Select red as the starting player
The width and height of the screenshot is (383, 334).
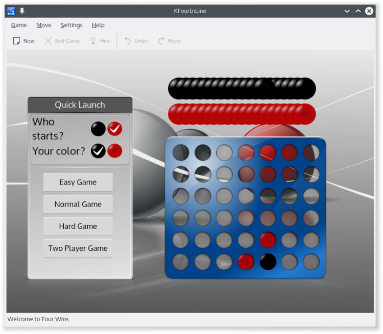[115, 129]
